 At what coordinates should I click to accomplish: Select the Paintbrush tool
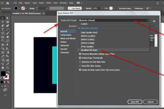pos(7,33)
